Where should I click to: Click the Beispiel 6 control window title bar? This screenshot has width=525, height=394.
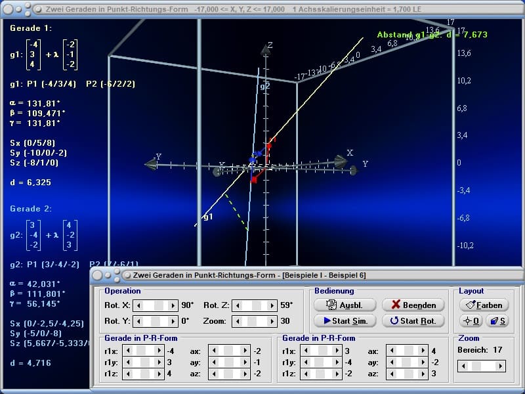[x=306, y=275]
